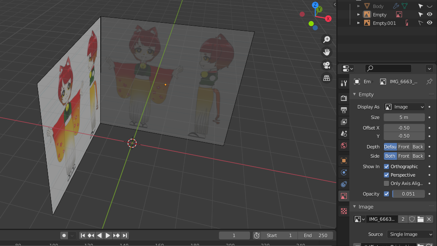This screenshot has width=437, height=246.
Task: Click the zoom view magnifier icon in viewport
Action: coord(326,39)
